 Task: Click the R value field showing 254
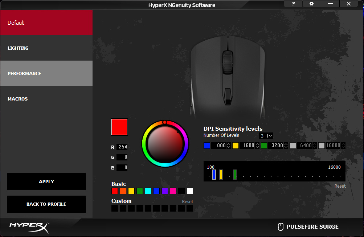(x=122, y=147)
